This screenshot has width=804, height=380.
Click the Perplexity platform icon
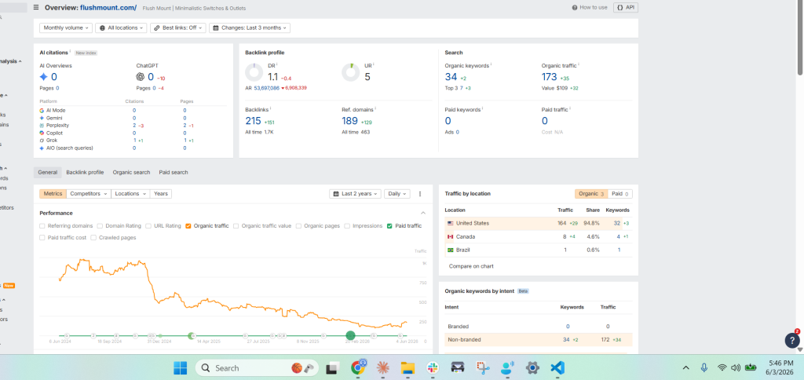(42, 125)
